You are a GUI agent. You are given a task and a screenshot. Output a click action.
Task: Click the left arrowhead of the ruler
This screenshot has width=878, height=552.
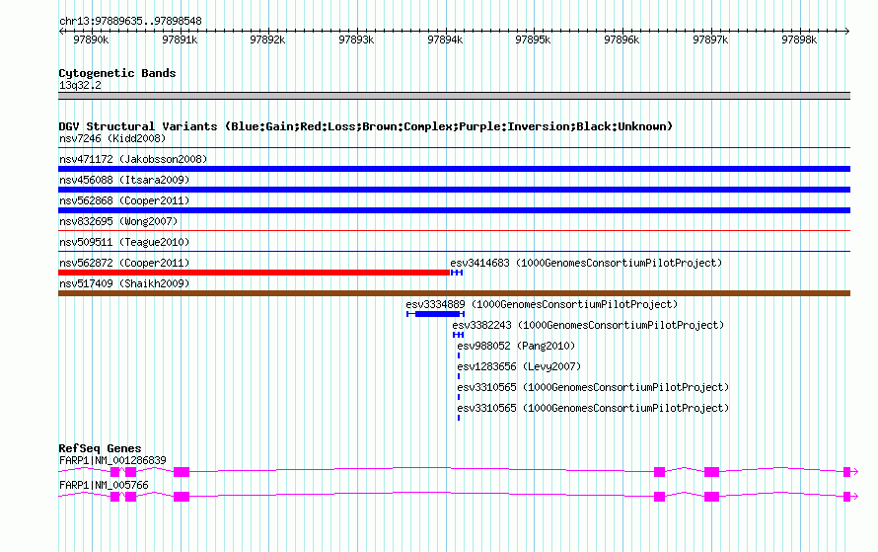(61, 31)
